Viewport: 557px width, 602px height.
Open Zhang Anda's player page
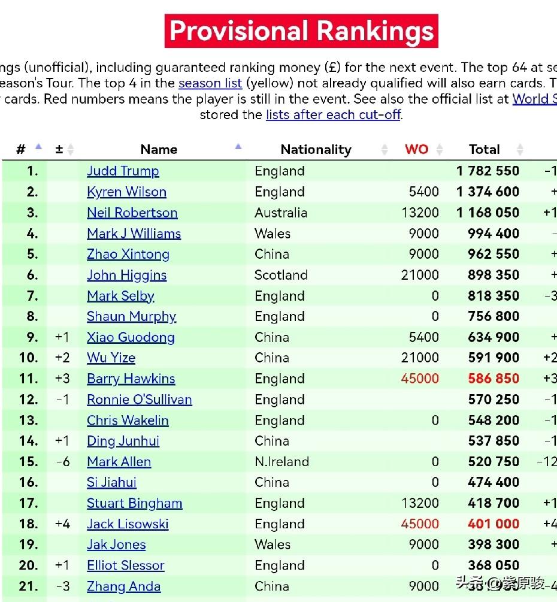[x=123, y=586]
